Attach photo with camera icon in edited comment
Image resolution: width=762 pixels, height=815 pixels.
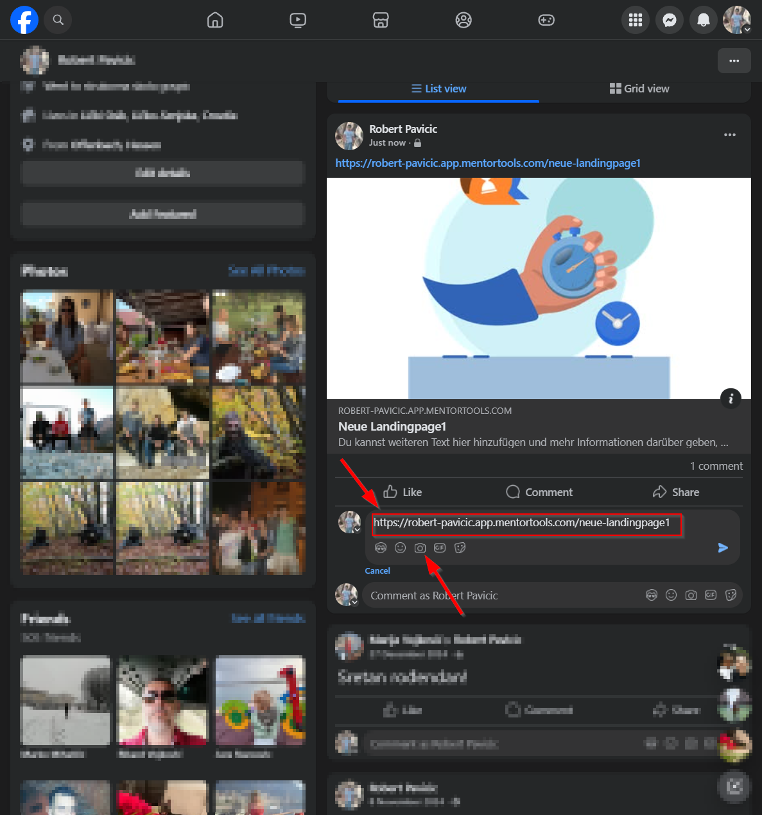[x=420, y=548]
